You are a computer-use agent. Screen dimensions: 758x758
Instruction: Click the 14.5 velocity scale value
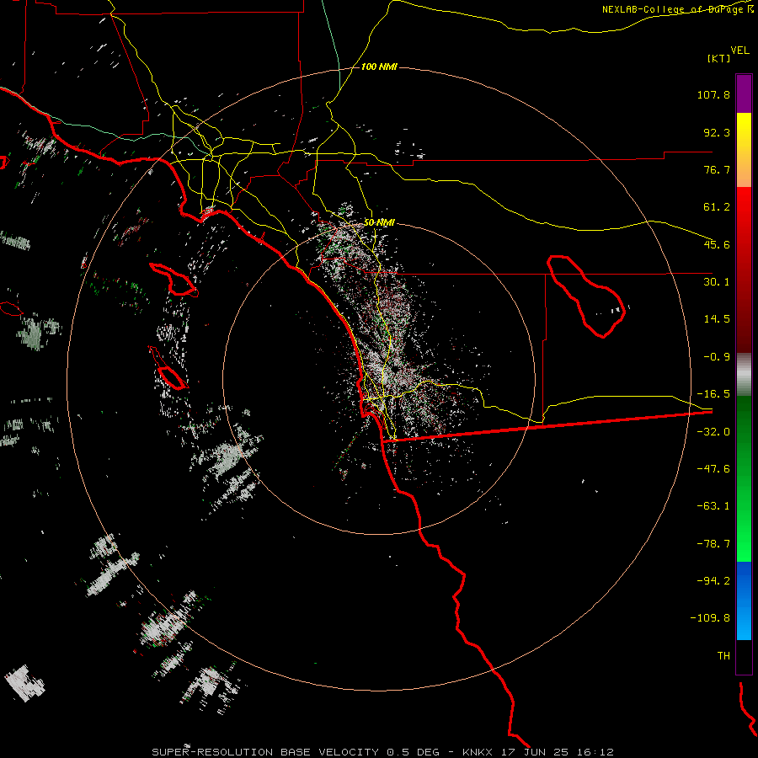pos(717,319)
